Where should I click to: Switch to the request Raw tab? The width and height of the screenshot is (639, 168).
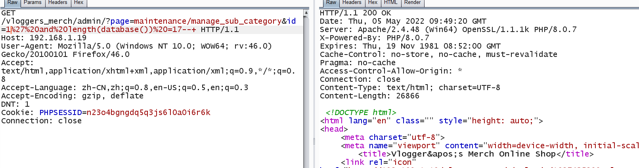12,3
